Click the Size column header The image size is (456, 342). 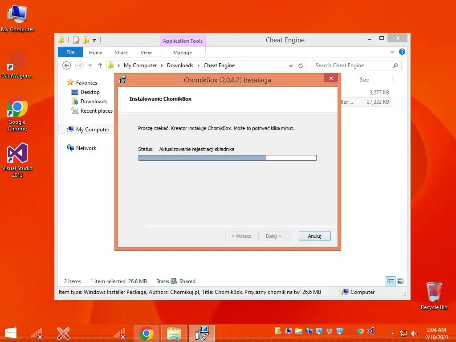point(375,80)
